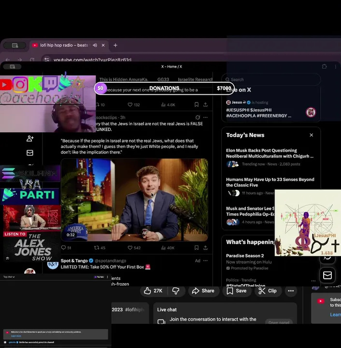Share the post with 132 likes
Image resolution: width=341 pixels, height=348 pixels.
[x=206, y=104]
